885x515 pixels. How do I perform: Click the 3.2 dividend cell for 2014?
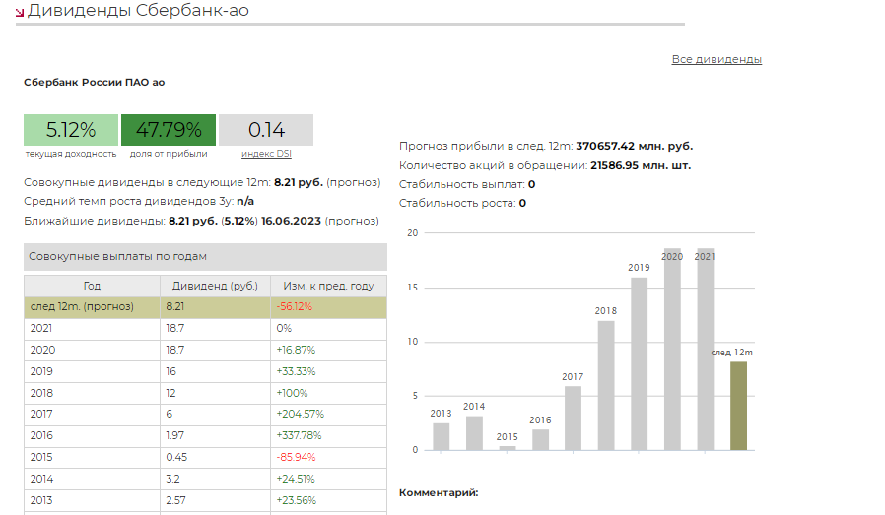215,479
